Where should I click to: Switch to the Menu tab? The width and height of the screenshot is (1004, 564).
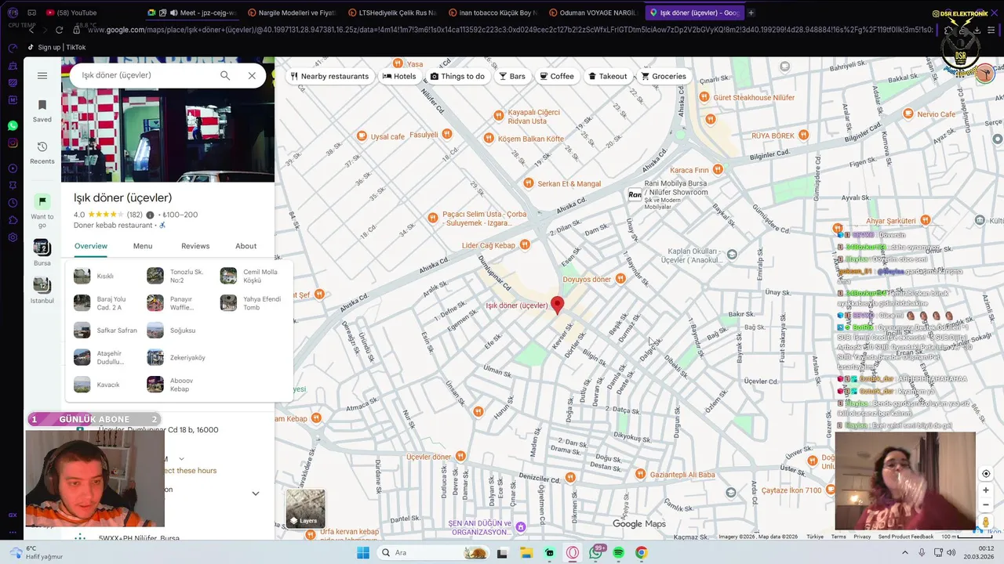(x=143, y=246)
